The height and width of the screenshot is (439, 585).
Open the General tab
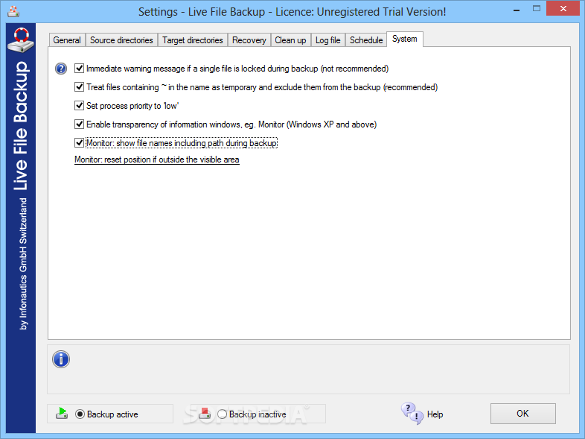(x=67, y=40)
